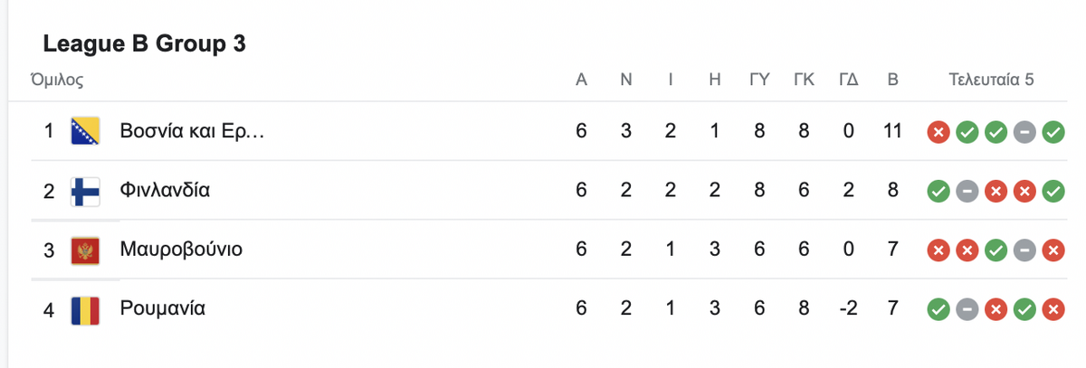Viewport: 1086px width, 368px height.
Task: Click the Όμιλος column header
Action: pos(58,80)
